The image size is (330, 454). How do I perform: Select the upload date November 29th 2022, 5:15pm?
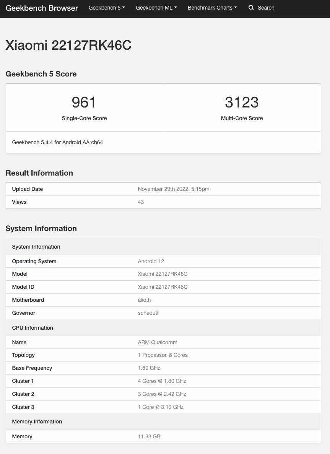pyautogui.click(x=173, y=189)
